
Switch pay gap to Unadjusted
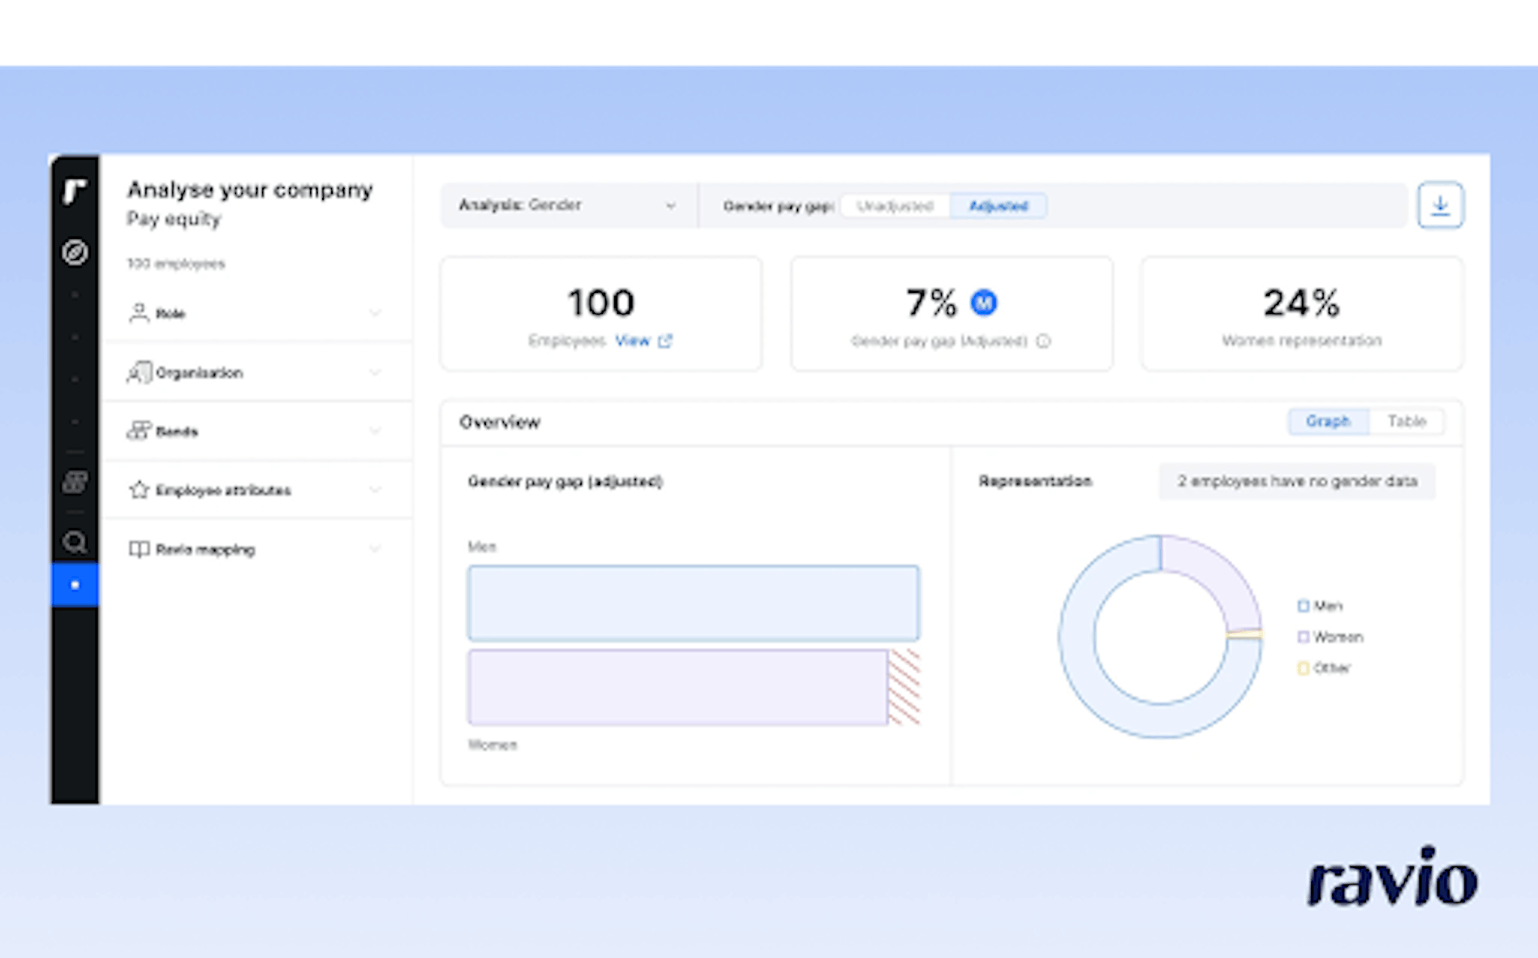tap(894, 206)
